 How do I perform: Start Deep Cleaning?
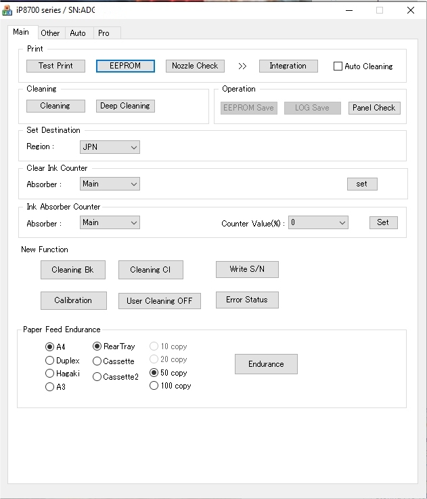click(x=125, y=106)
